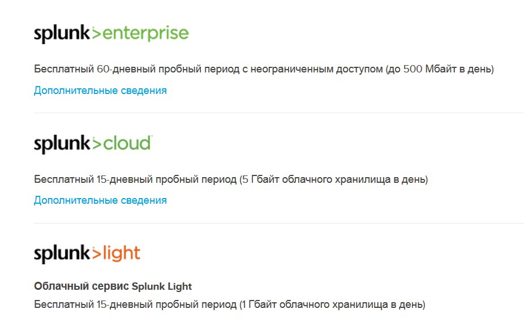The width and height of the screenshot is (524, 326).
Task: Open 'Дополнительные сведения' link under Splunk Enterprise
Action: coord(100,91)
